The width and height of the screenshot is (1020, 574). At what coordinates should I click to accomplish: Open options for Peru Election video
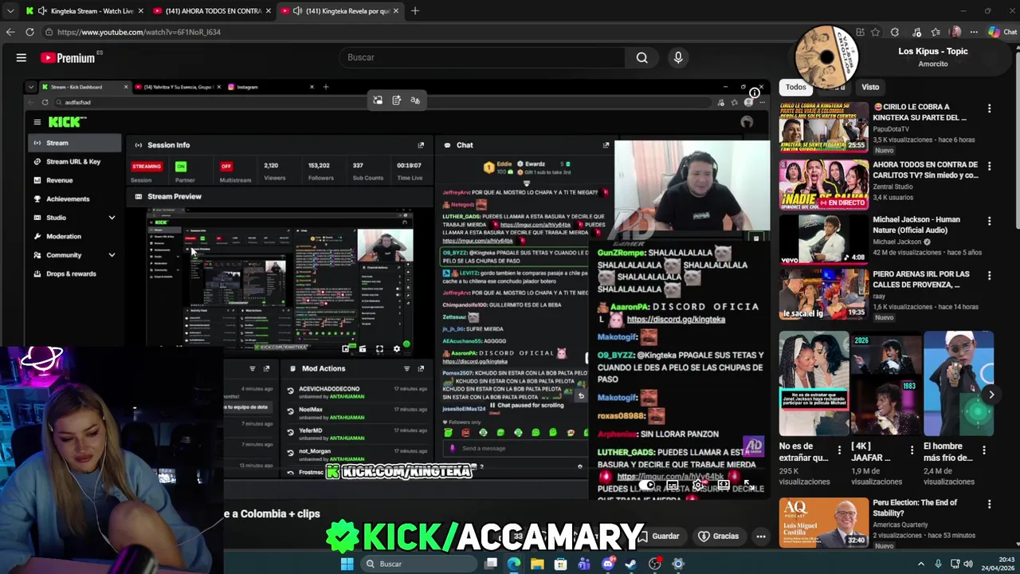pyautogui.click(x=989, y=505)
